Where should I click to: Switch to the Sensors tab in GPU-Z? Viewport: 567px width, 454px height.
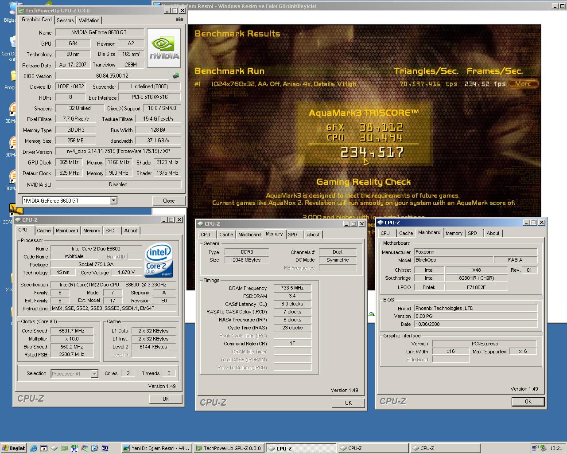[x=65, y=20]
